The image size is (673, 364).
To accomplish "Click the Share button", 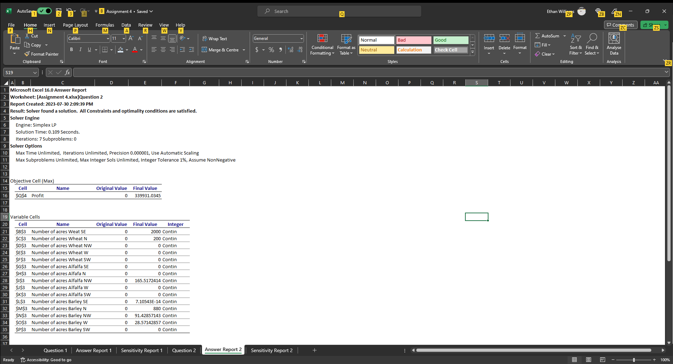I will pyautogui.click(x=652, y=25).
